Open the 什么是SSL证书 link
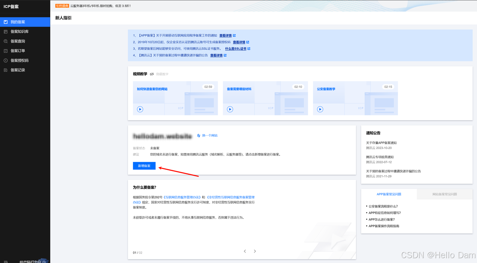The width and height of the screenshot is (477, 263). [236, 48]
